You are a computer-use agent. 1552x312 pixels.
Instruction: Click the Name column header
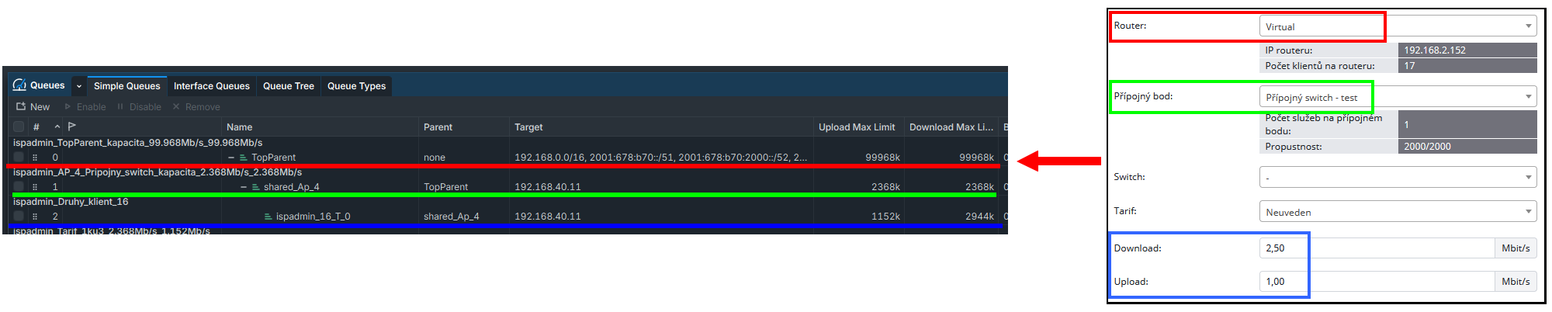(239, 127)
